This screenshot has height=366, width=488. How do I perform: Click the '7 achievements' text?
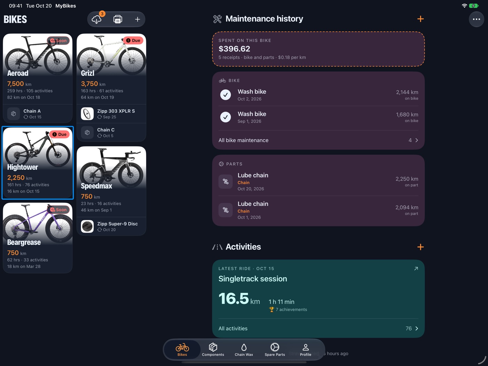(291, 310)
